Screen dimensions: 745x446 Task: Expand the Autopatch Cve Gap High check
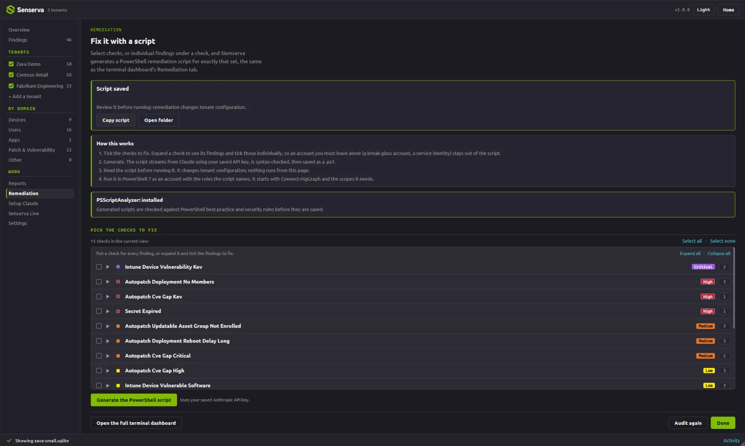(108, 371)
